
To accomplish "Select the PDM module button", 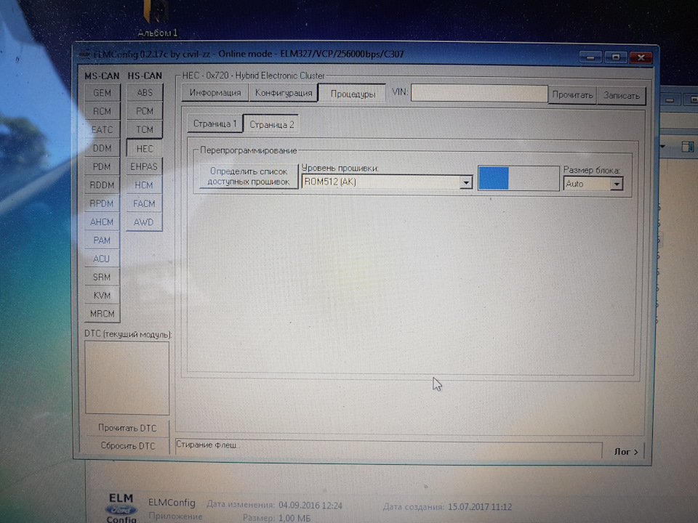I will [102, 167].
